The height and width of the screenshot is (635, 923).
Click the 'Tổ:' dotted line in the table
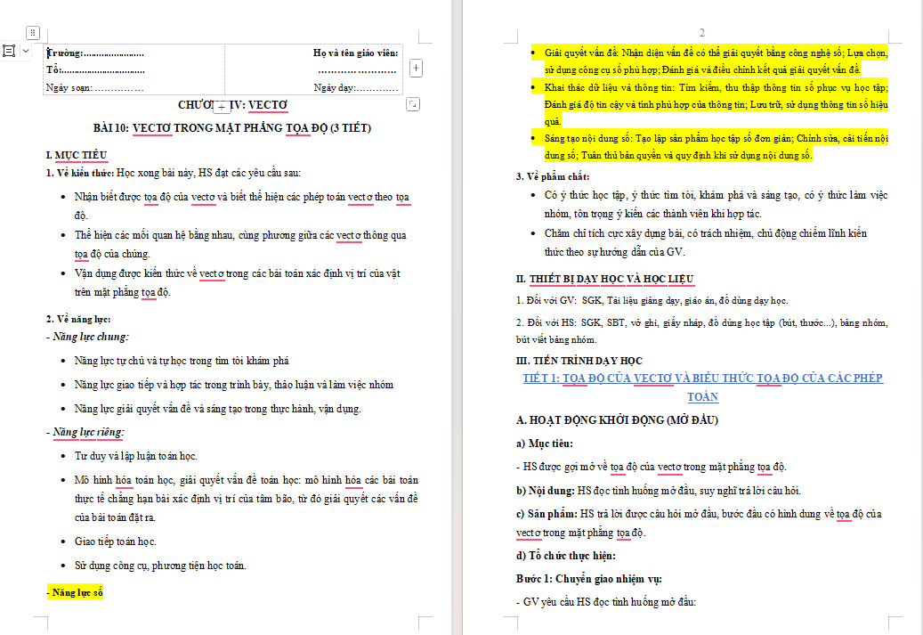pos(103,70)
